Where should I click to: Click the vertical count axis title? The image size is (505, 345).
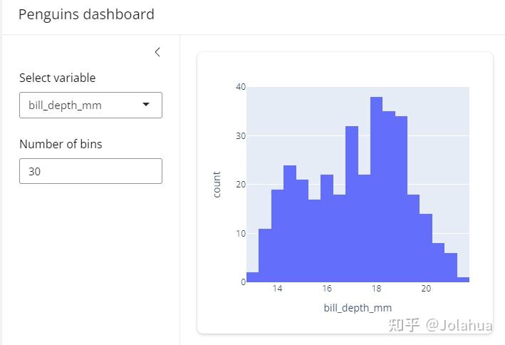coord(217,185)
